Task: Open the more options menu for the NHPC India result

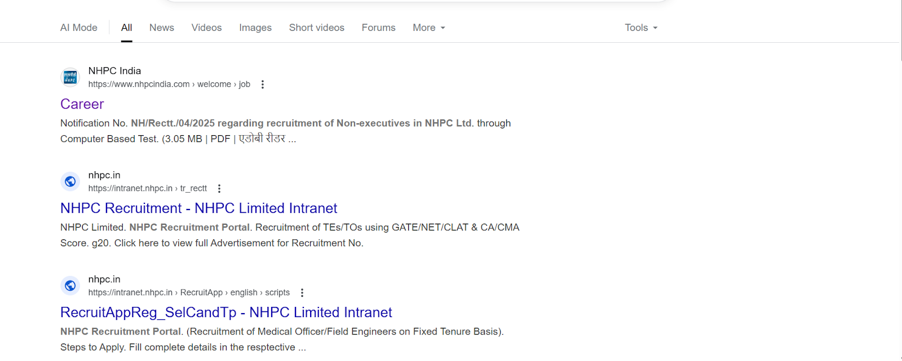Action: 262,84
